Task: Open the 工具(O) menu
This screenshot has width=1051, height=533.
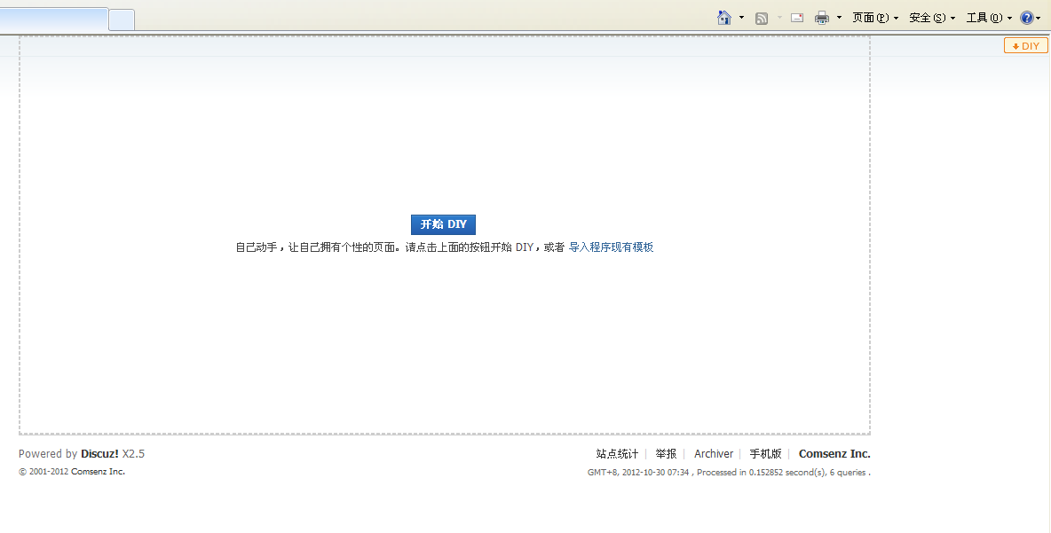Action: tap(989, 18)
